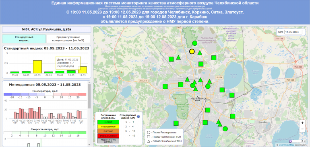Screen dimensions: 310x147
Task: Click the yellow bar for 07.05
Action: [37, 67]
